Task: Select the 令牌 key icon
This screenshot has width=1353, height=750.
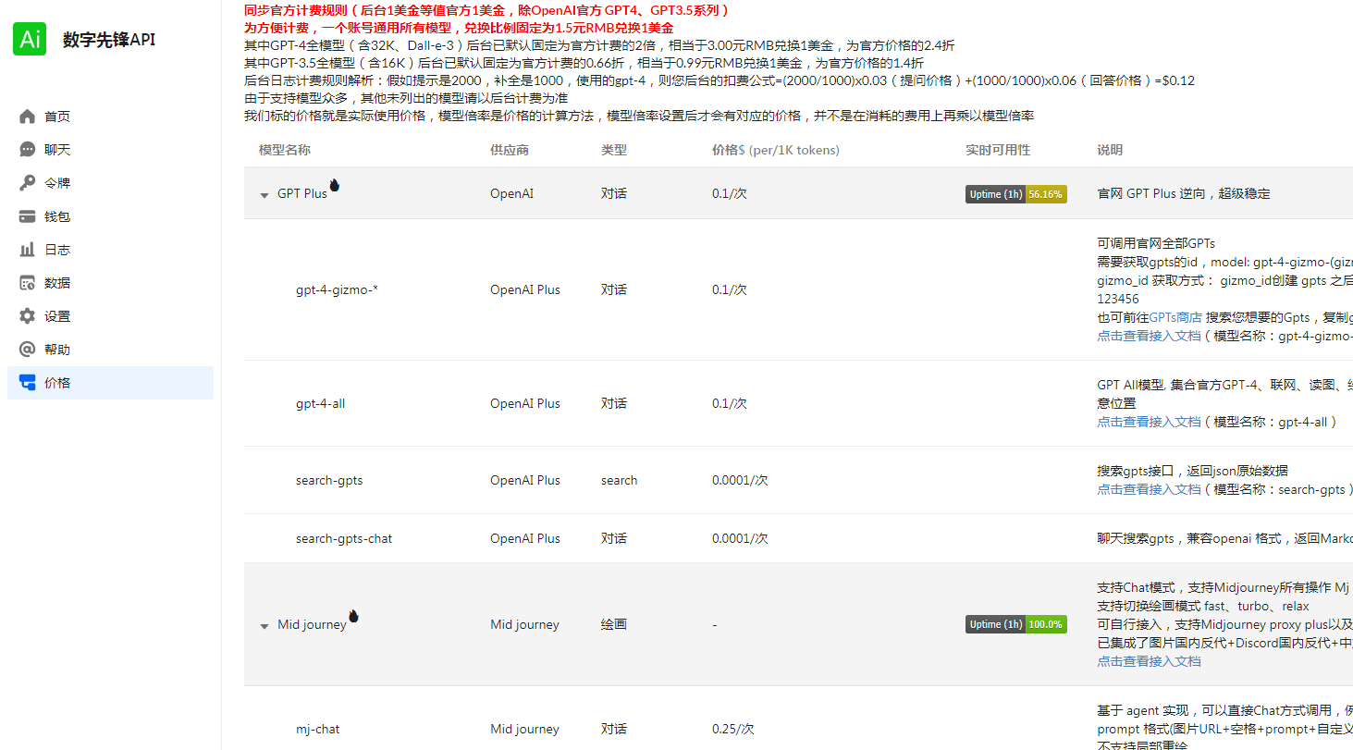Action: pyautogui.click(x=28, y=182)
